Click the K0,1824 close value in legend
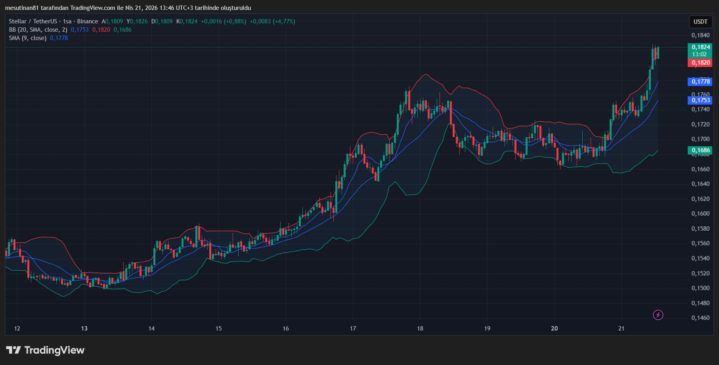719x365 pixels. [187, 21]
